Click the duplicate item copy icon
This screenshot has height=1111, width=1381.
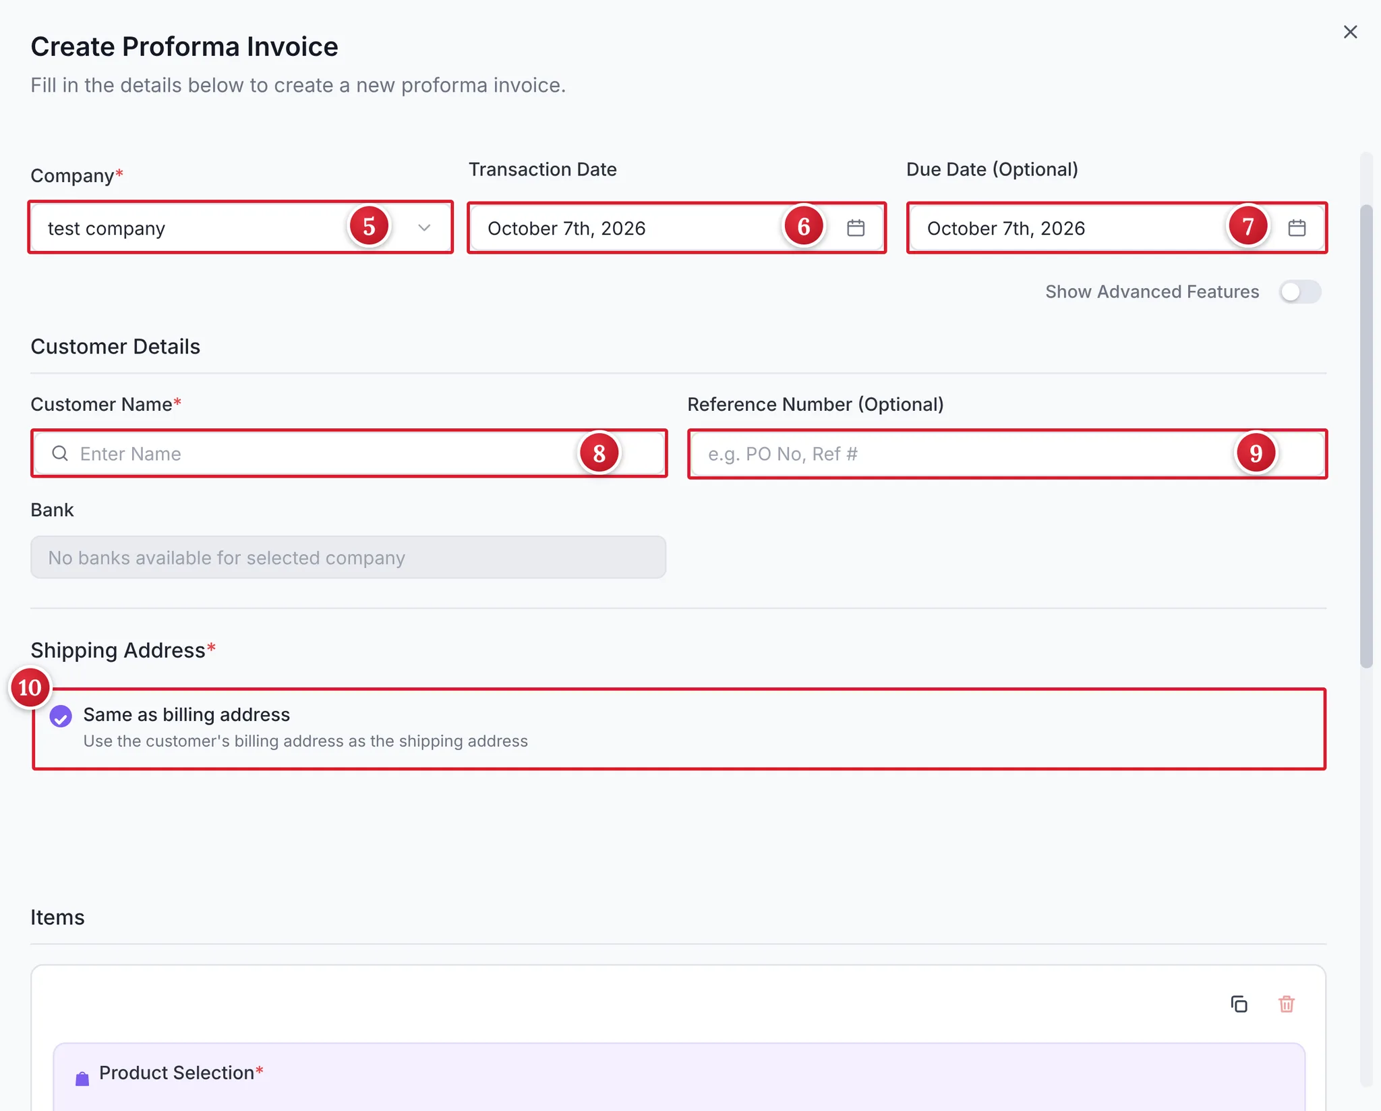[x=1239, y=1004]
